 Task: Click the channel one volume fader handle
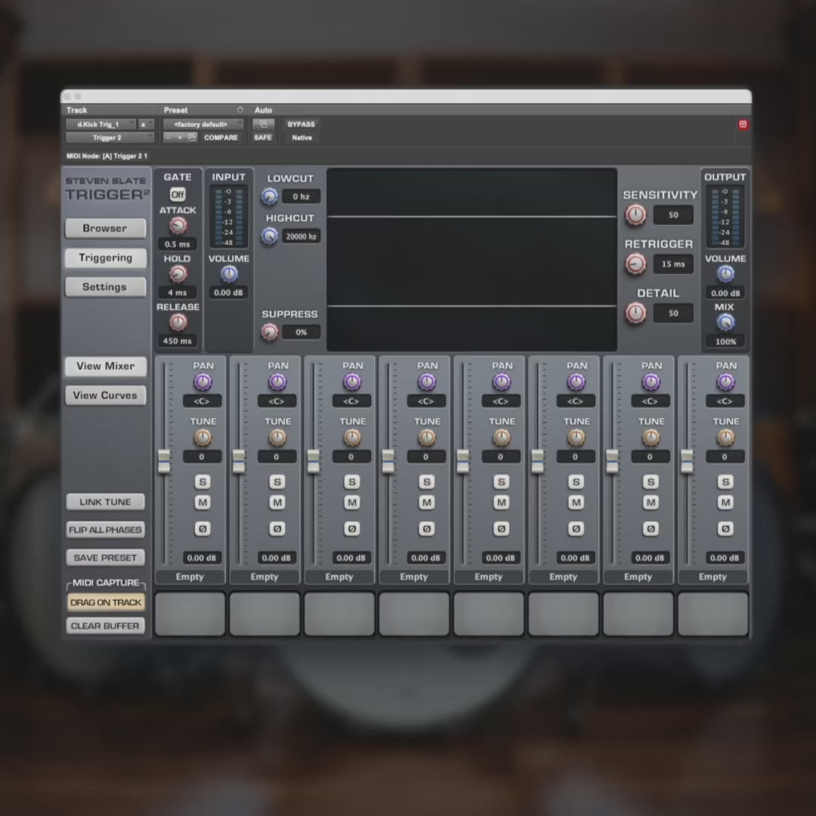[164, 461]
